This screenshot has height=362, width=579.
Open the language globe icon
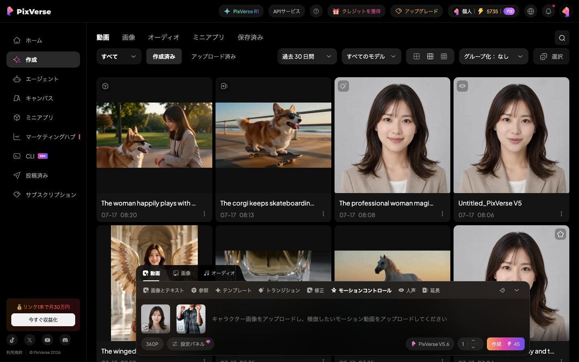pos(531,11)
